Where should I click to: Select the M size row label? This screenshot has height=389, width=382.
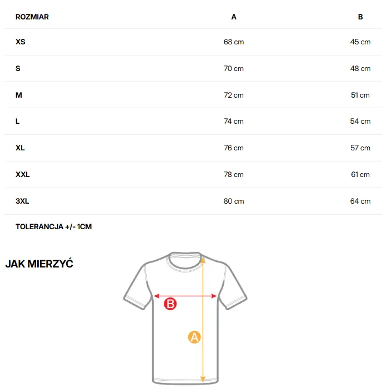(19, 95)
